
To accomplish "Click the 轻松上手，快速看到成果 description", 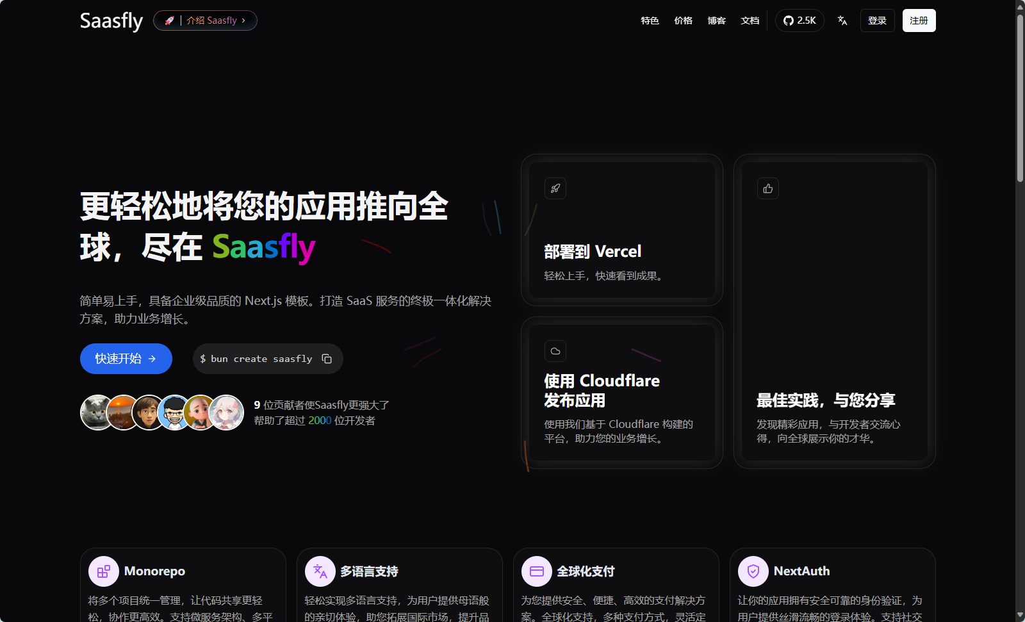I will click(605, 276).
